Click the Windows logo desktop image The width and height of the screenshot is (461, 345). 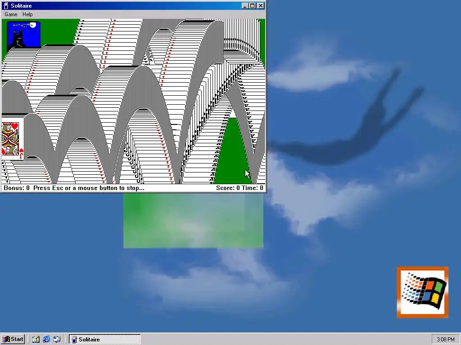pyautogui.click(x=422, y=292)
